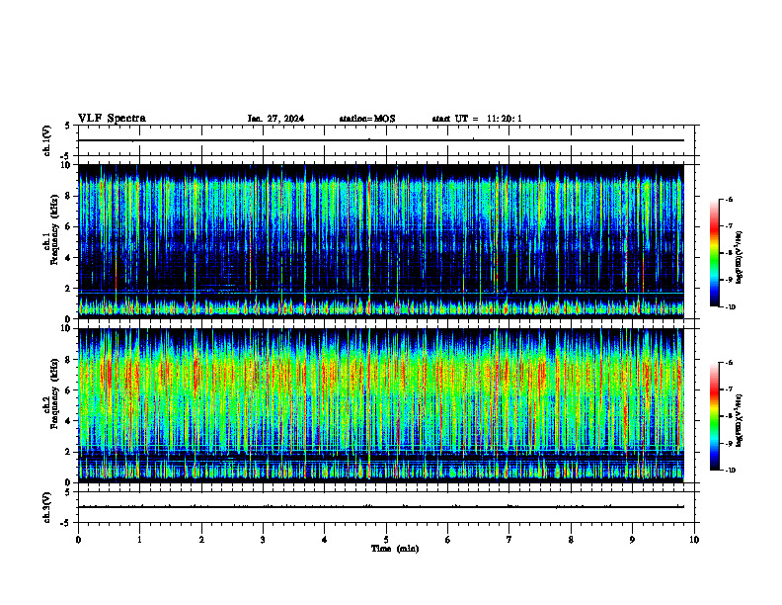The image size is (782, 605).
Task: Click the ch.2 color scale PSD unit label
Action: point(740,420)
